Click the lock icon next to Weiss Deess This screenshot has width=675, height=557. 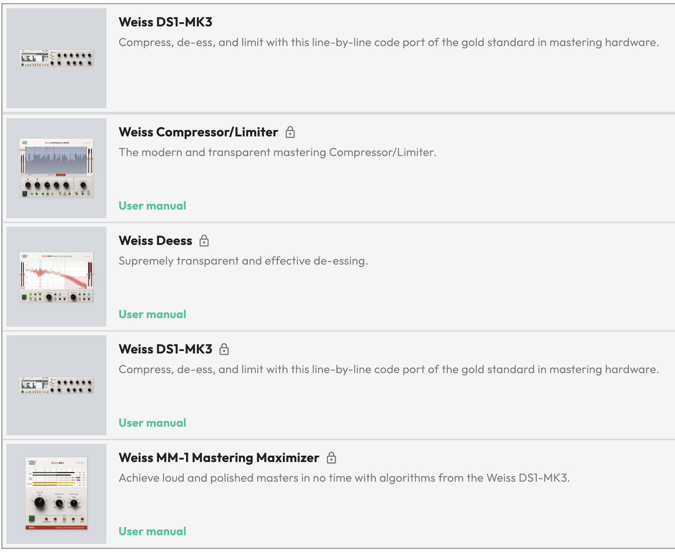click(204, 241)
